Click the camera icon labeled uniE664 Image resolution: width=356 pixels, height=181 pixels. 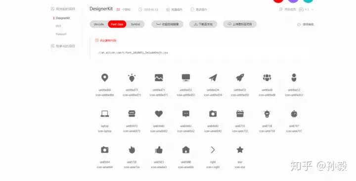105,150
